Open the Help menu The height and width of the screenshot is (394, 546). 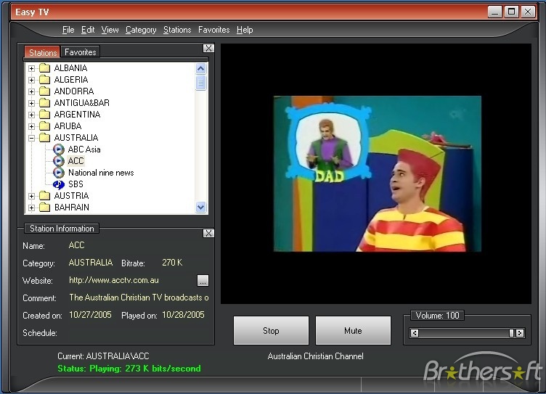[245, 30]
